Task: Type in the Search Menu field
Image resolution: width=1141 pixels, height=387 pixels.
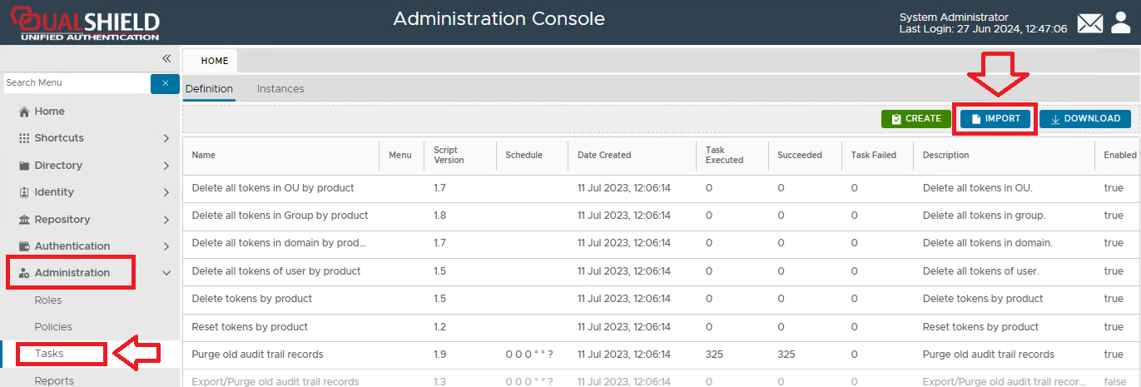Action: click(75, 83)
